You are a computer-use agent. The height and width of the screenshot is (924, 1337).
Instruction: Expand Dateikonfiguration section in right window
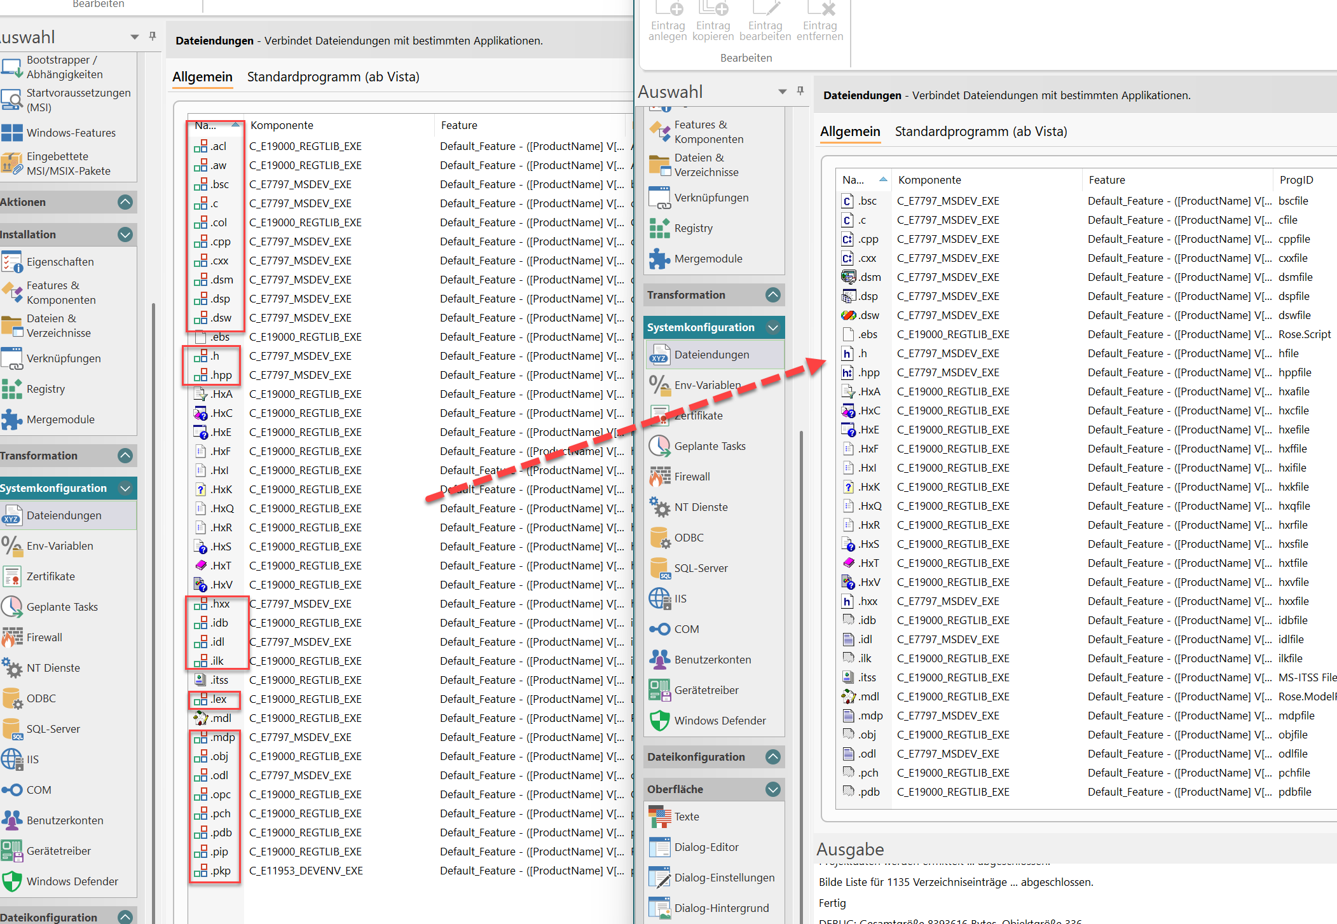(773, 757)
